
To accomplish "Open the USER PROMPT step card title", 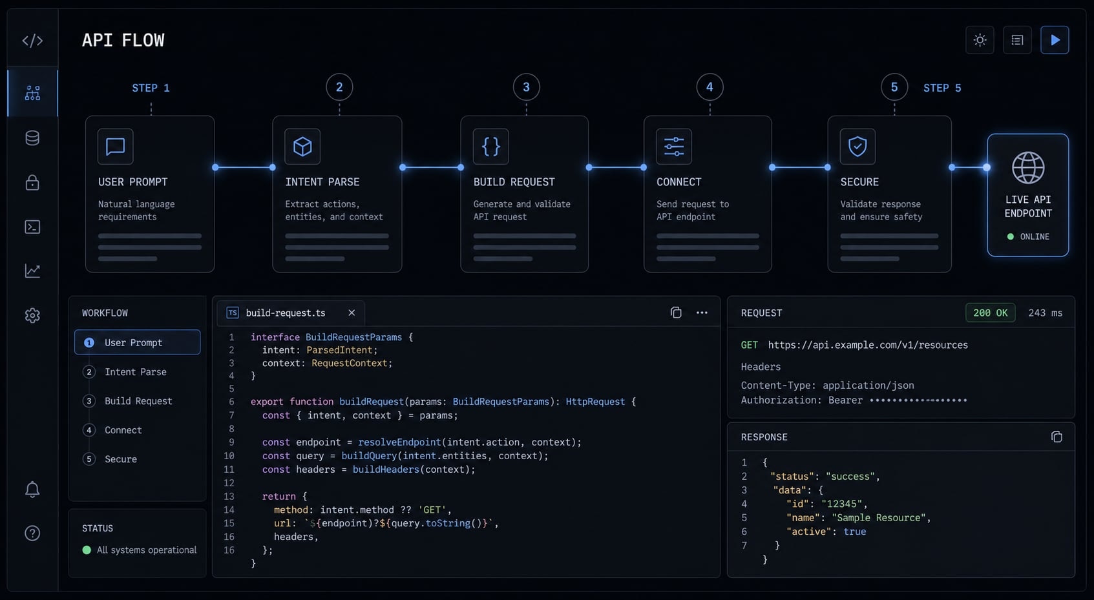I will (x=132, y=182).
